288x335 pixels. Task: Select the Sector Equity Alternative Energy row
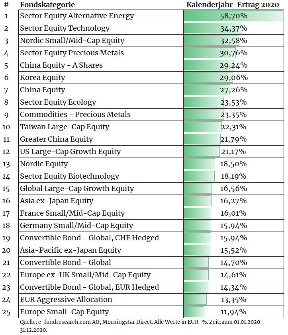151,16
